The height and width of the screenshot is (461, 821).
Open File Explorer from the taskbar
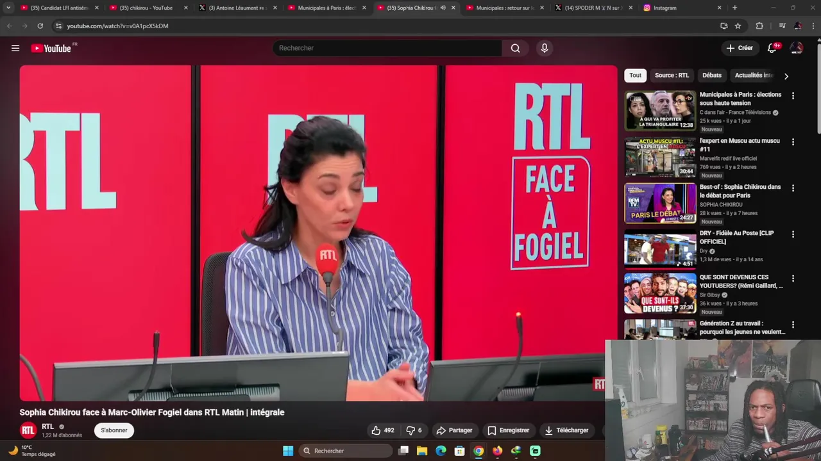pyautogui.click(x=422, y=451)
